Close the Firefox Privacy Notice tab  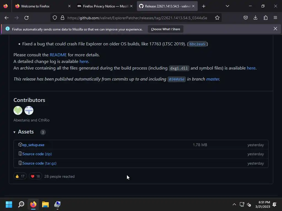pyautogui.click(x=131, y=6)
